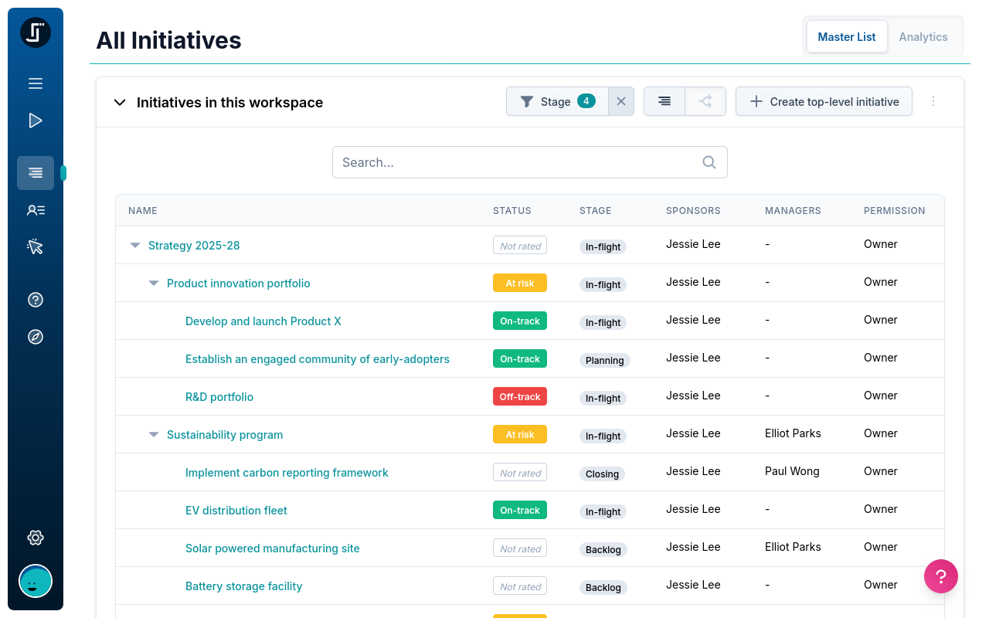Click Off-track status badge of R&D portfolio
This screenshot has height=618, width=989.
tap(520, 397)
